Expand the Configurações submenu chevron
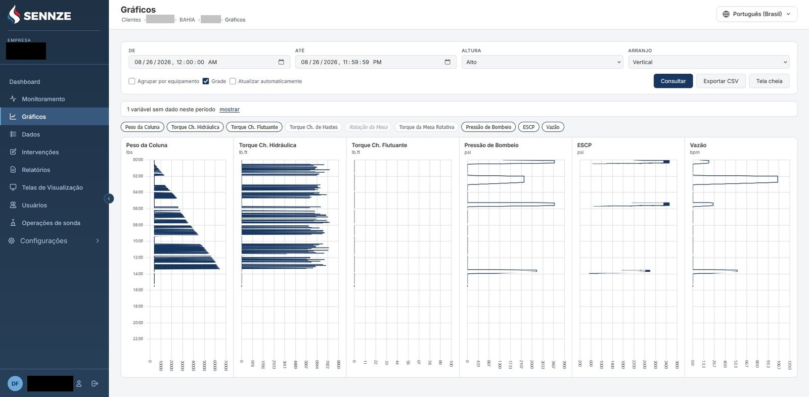Image resolution: width=809 pixels, height=397 pixels. [x=98, y=241]
